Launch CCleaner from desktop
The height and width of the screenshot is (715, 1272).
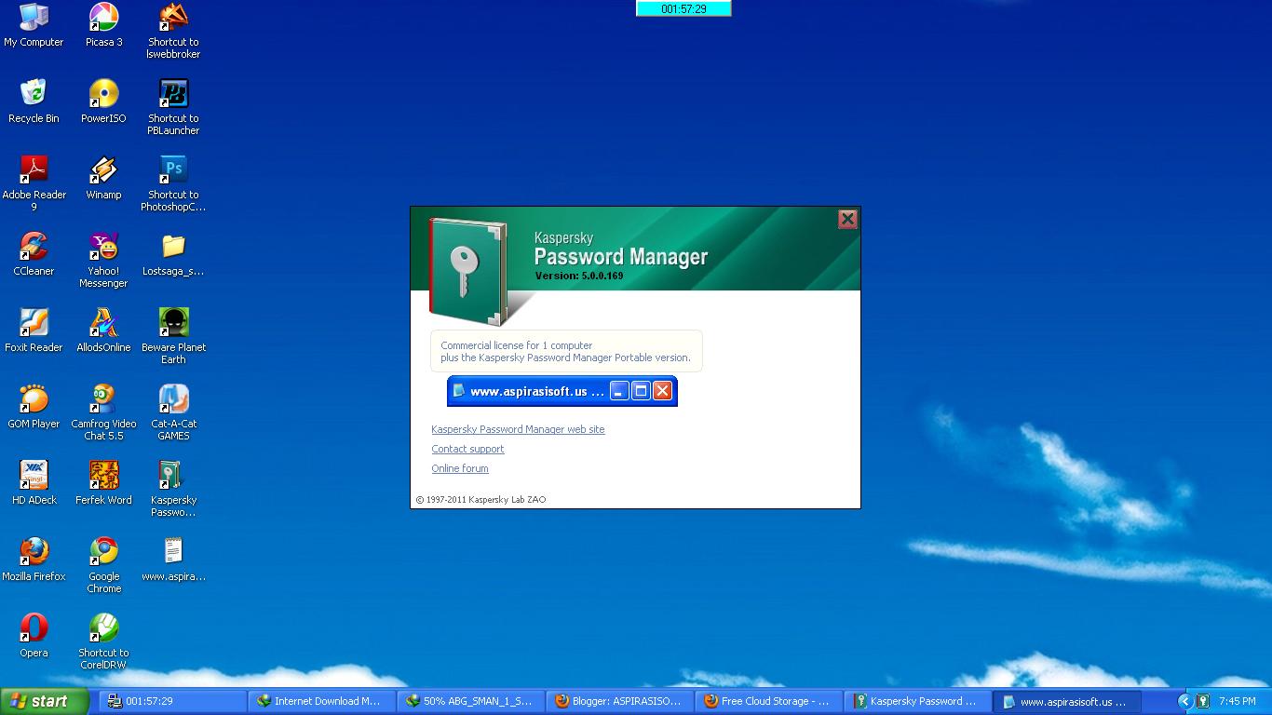click(34, 254)
